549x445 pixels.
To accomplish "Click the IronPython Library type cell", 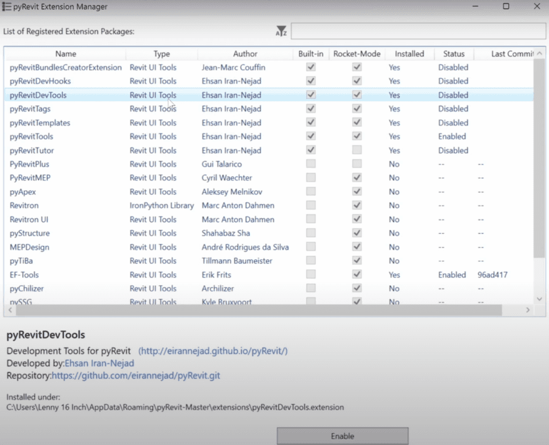I will 162,205.
